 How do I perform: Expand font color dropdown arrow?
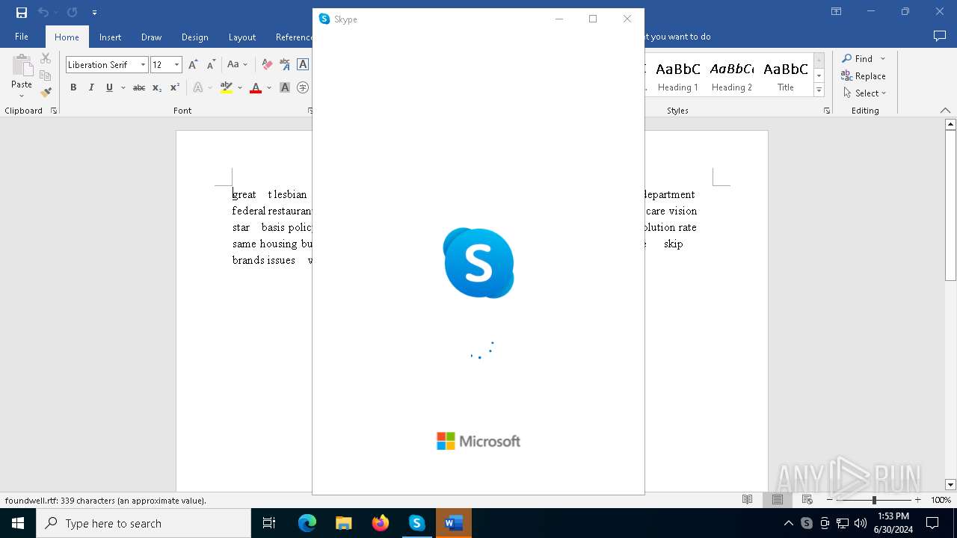tap(269, 87)
